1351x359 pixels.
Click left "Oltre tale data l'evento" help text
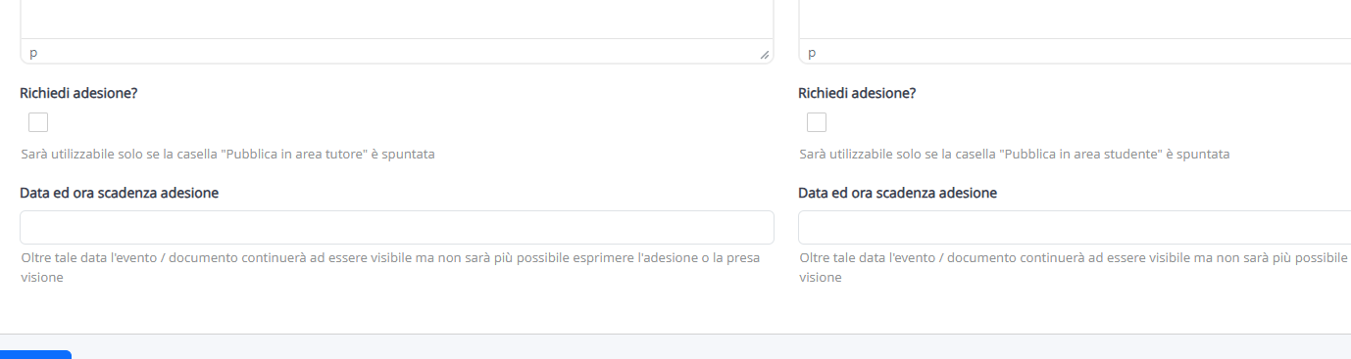click(x=390, y=267)
